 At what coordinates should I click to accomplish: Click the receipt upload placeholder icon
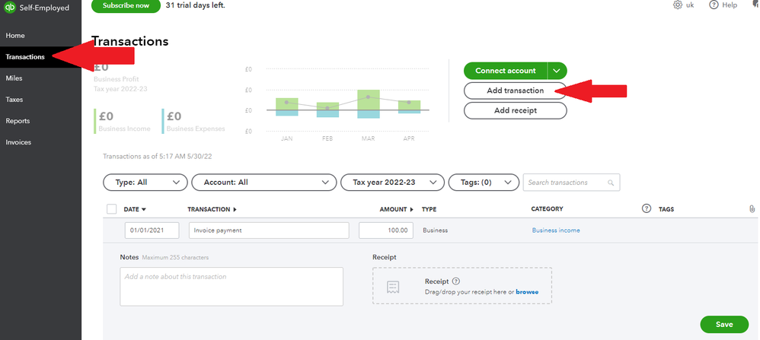pyautogui.click(x=393, y=287)
